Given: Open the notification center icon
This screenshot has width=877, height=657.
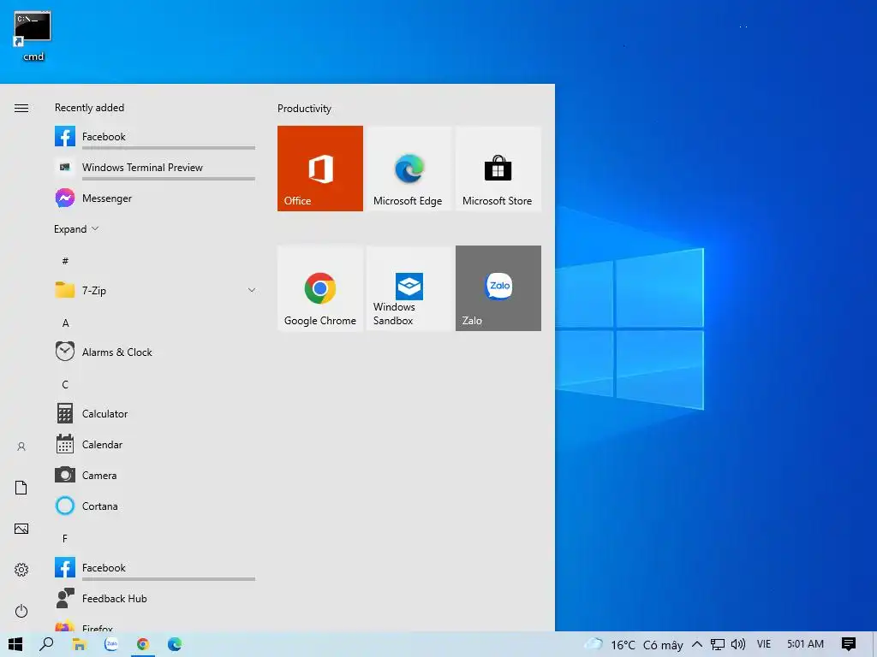Looking at the screenshot, I should 849,644.
